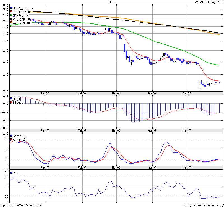Click the 3.5 price axis value
Image resolution: width=224 pixels, height=207 pixels.
coord(6,27)
